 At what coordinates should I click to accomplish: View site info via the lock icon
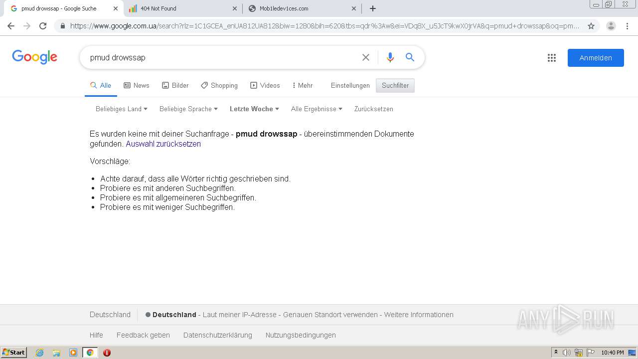(62, 26)
